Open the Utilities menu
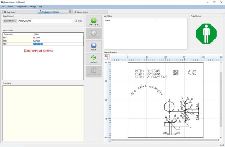Screen dimensions: 225x147 tap(10, 7)
